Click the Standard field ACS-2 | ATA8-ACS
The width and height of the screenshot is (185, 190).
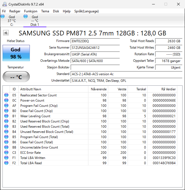coord(127,74)
